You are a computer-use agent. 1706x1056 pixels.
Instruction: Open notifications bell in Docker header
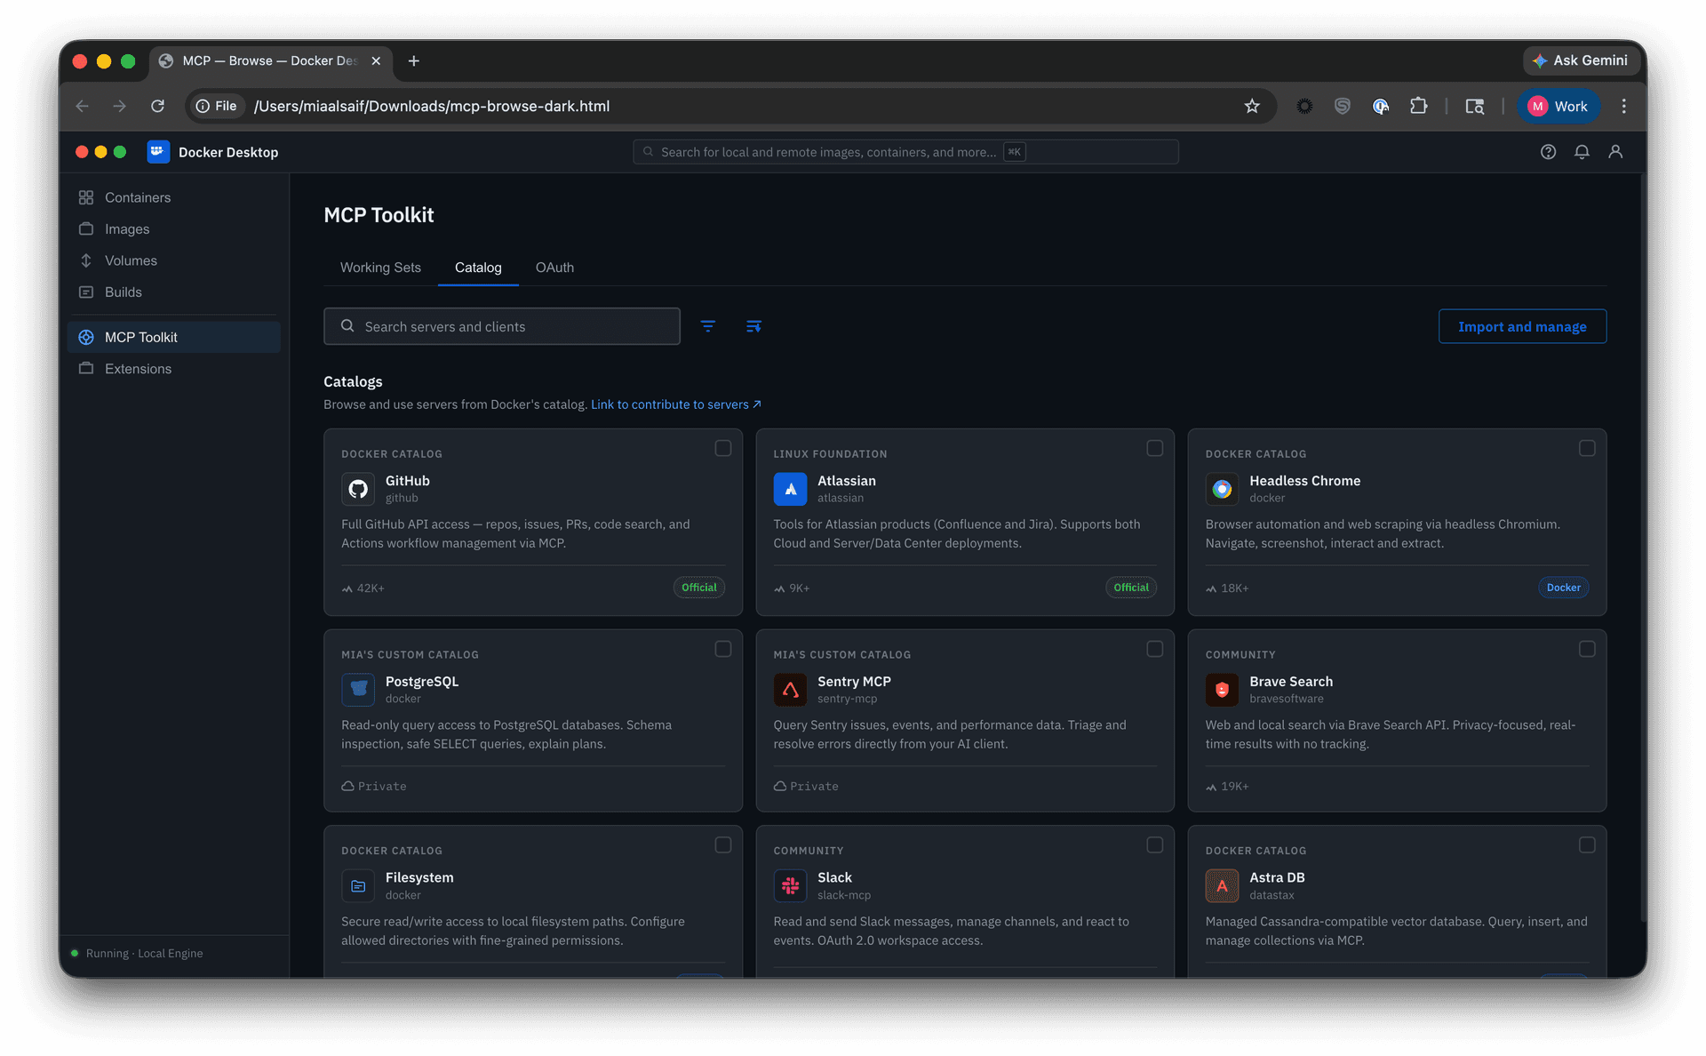[1582, 152]
